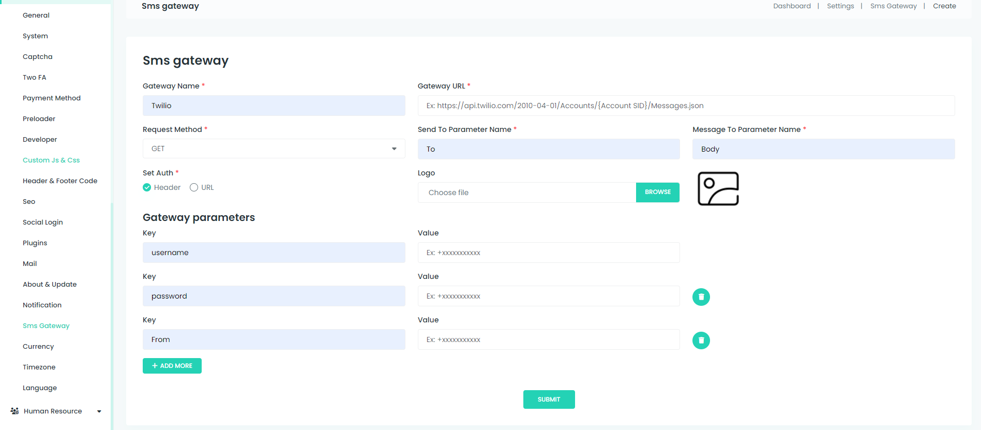Edit the password key field
This screenshot has width=981, height=430.
(274, 296)
